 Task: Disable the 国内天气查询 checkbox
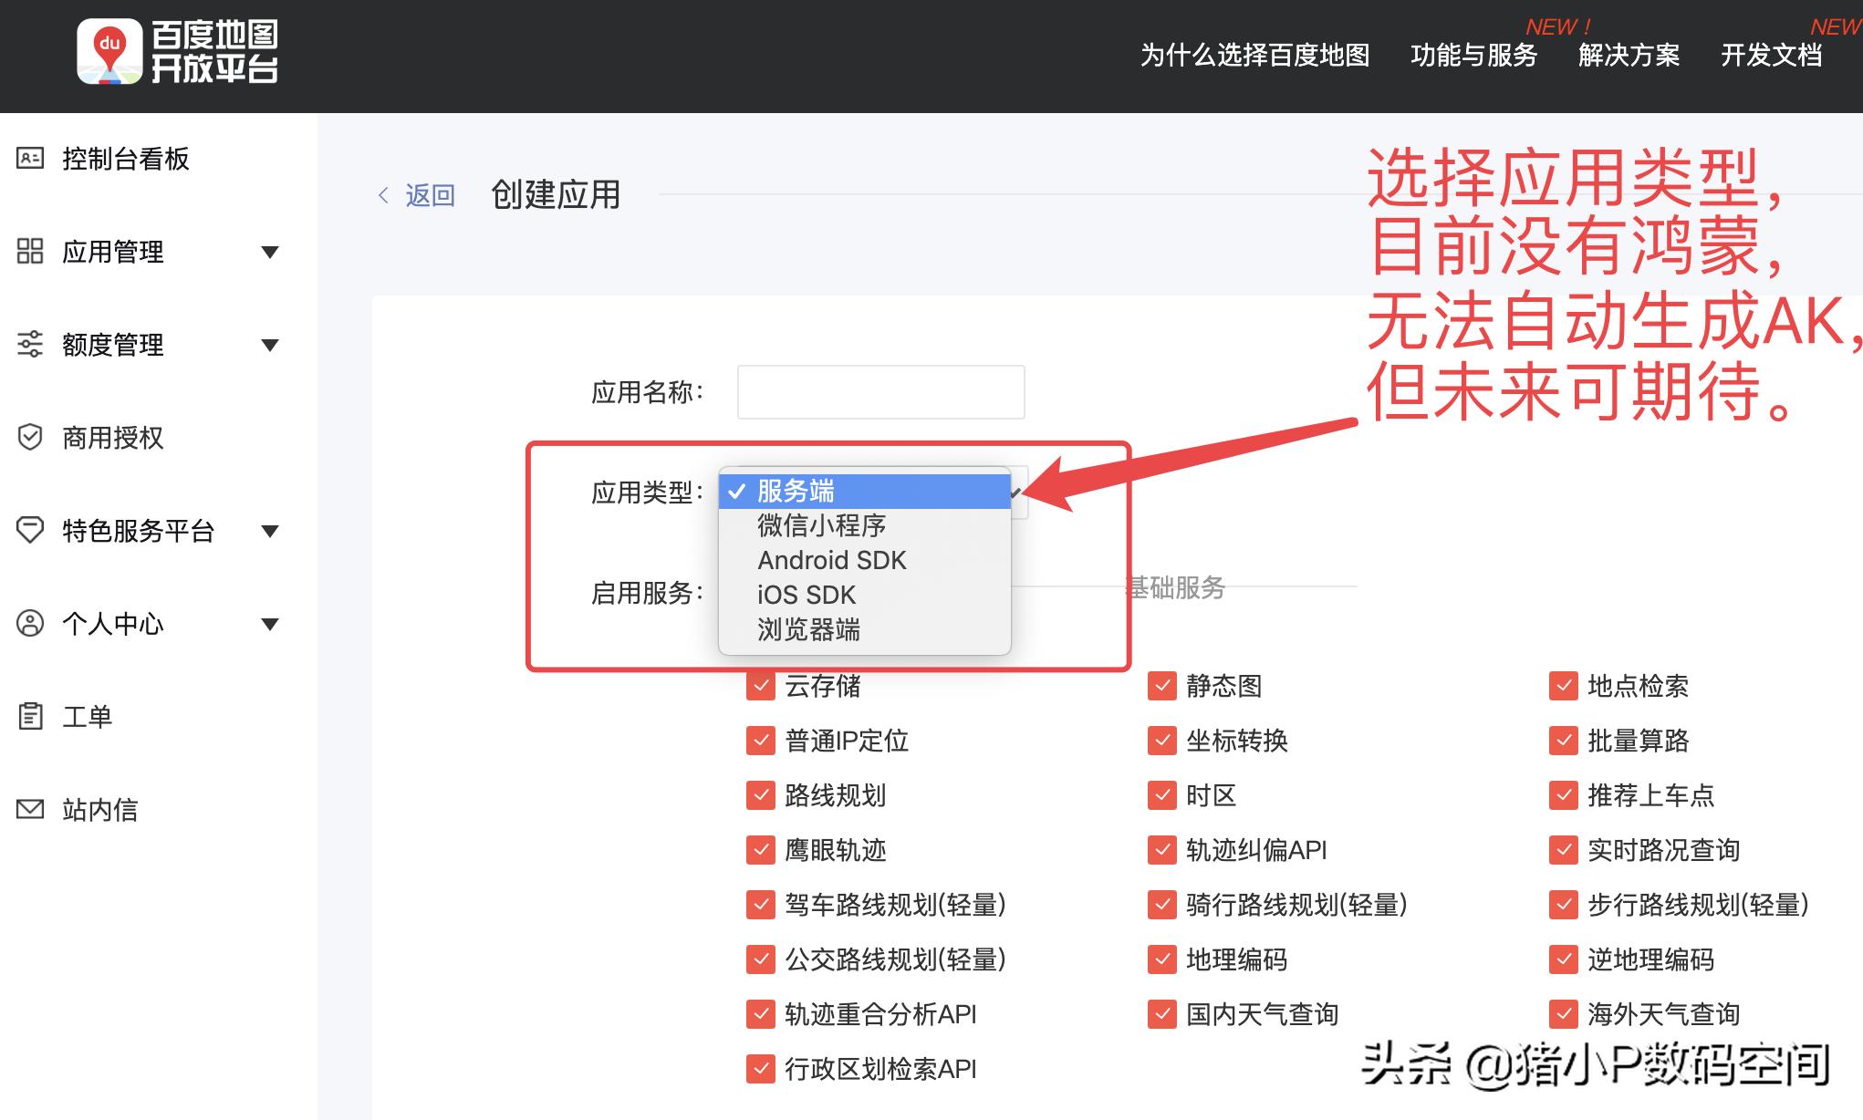coord(1162,1013)
